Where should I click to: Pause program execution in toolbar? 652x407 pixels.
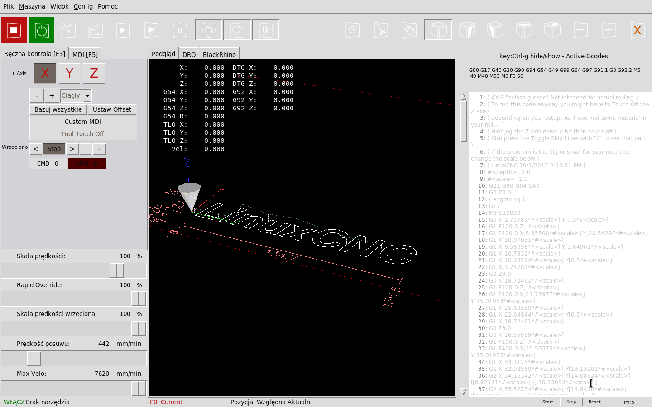(x=180, y=30)
